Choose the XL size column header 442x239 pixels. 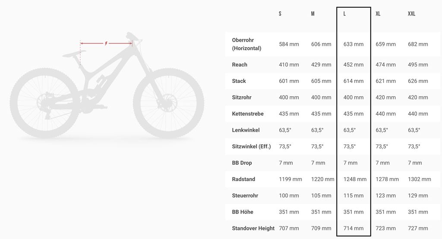click(378, 14)
